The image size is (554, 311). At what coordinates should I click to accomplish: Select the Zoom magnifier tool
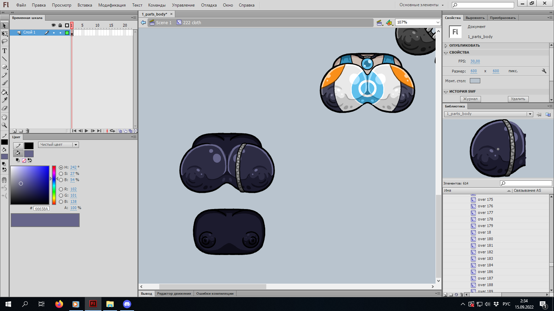(x=5, y=125)
